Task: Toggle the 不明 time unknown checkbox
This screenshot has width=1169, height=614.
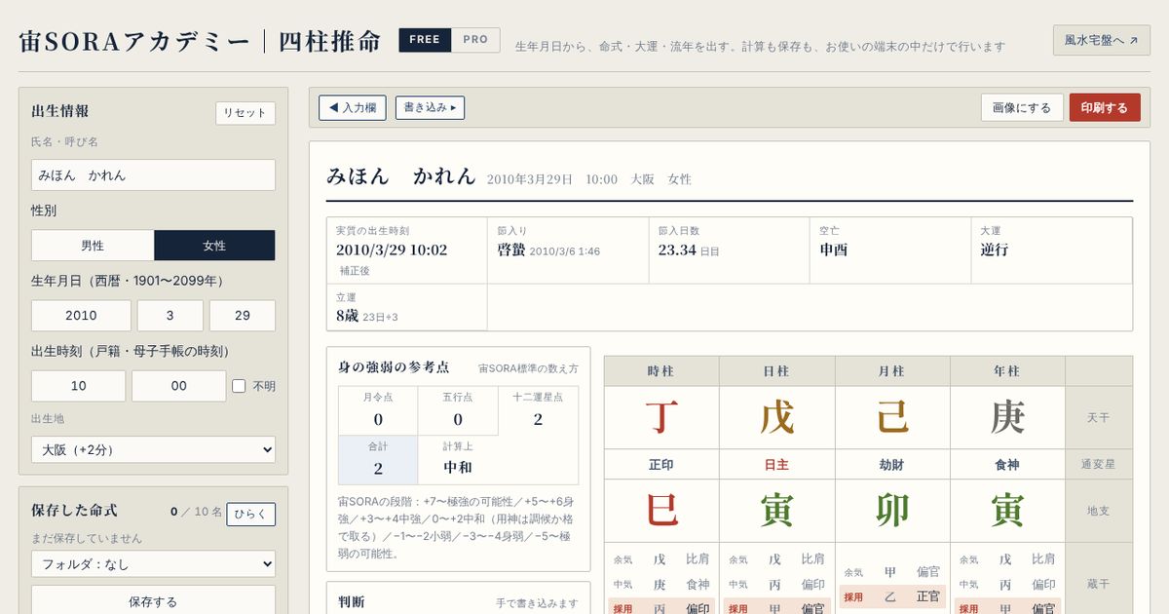Action: tap(239, 386)
